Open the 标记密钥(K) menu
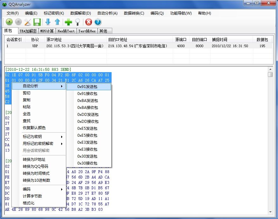Screen dimensions: 278x219 coord(54,13)
